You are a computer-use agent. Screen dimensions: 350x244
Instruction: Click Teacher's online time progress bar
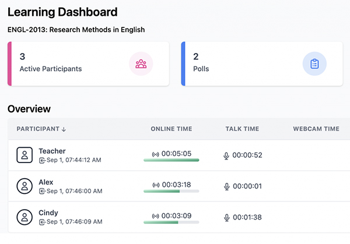pos(171,160)
